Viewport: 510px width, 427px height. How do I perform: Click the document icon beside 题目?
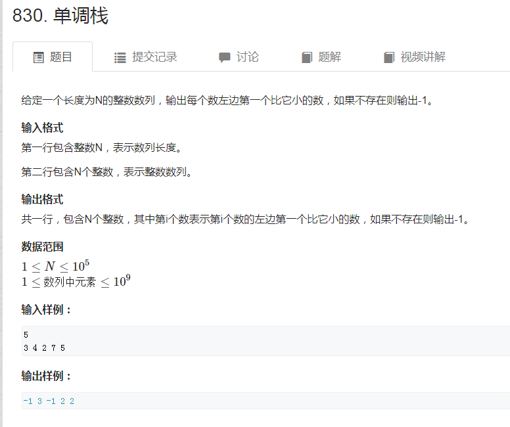click(x=38, y=58)
